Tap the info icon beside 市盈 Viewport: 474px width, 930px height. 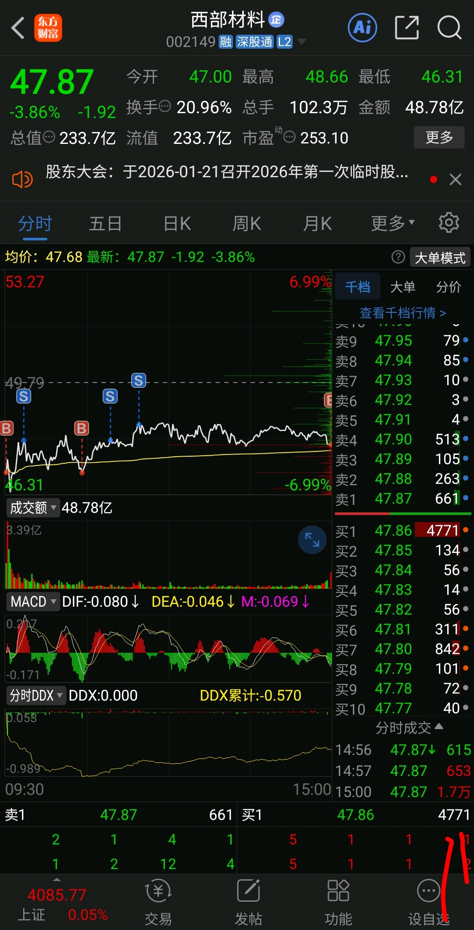(289, 137)
